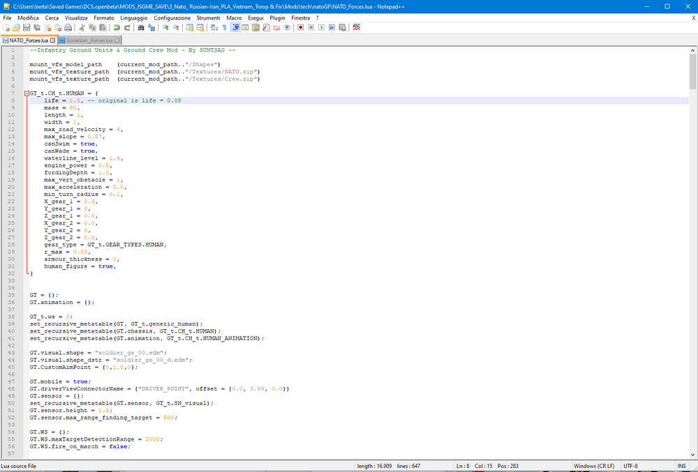Screen dimensions: 698x472
Task: Click the Stop recording macro icon
Action: pos(311,28)
